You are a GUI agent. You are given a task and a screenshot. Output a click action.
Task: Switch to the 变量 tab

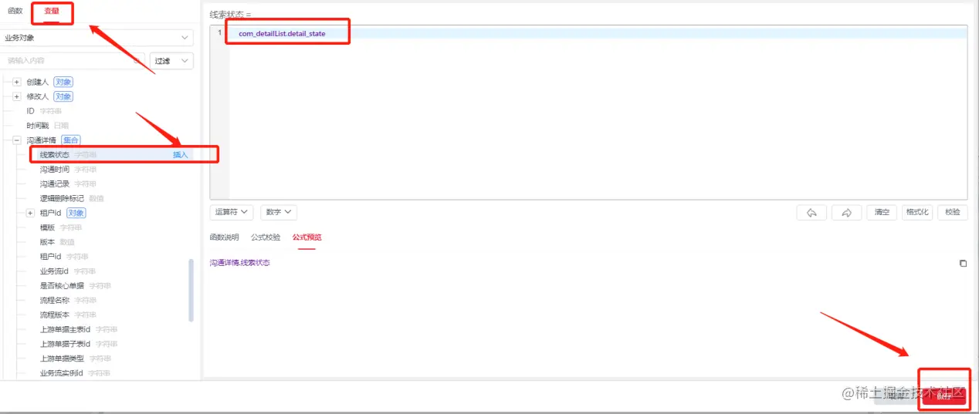pyautogui.click(x=52, y=11)
